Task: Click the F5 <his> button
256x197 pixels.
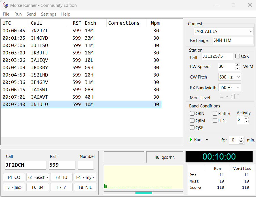Action: coord(14,187)
